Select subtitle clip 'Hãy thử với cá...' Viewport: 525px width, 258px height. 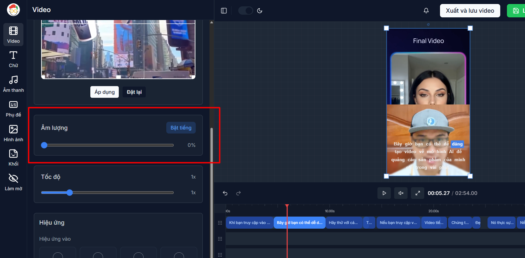click(x=344, y=223)
